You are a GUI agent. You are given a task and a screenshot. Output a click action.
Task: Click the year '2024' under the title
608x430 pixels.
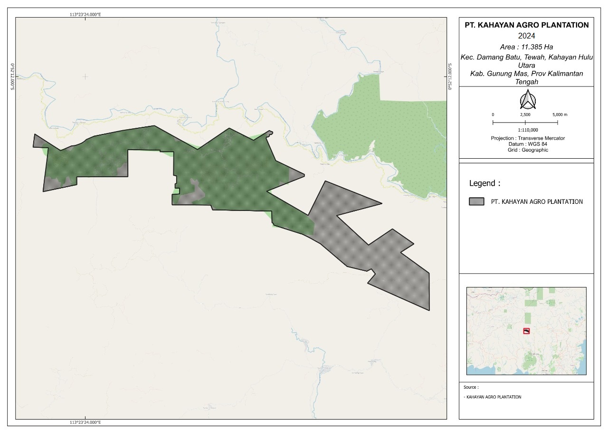click(526, 36)
